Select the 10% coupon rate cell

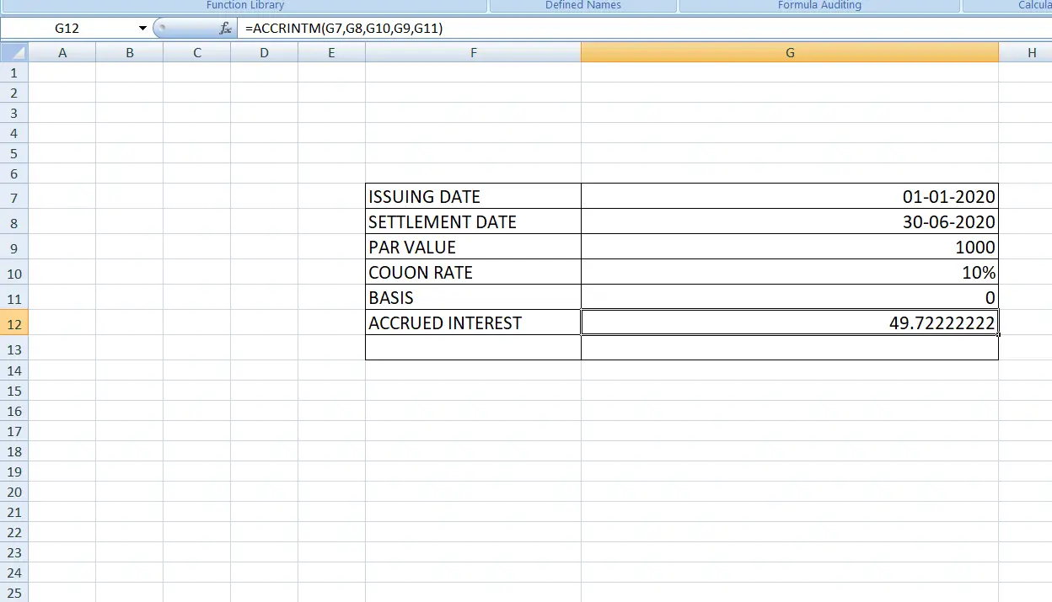(790, 272)
